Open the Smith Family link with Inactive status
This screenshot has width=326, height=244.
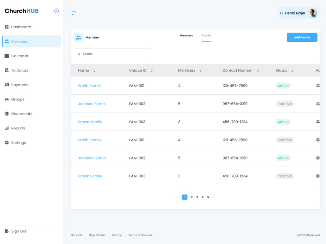click(90, 140)
